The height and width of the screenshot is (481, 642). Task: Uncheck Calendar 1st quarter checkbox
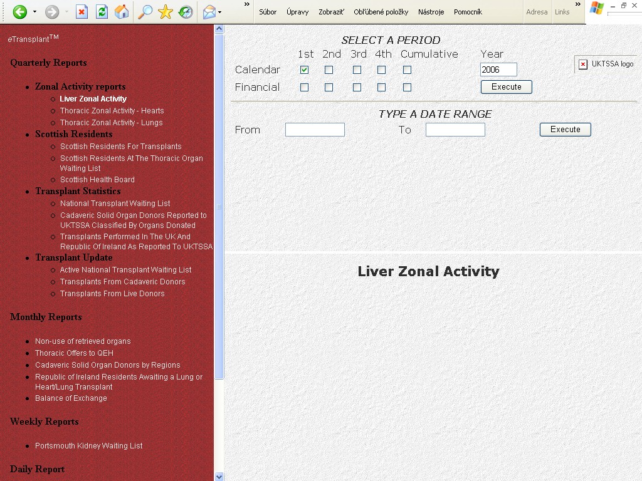[304, 70]
